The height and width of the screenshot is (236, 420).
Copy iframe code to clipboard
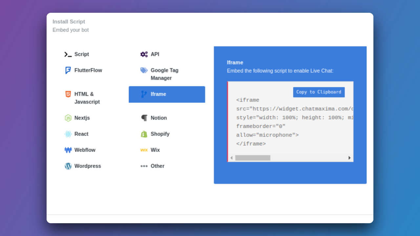pyautogui.click(x=319, y=92)
